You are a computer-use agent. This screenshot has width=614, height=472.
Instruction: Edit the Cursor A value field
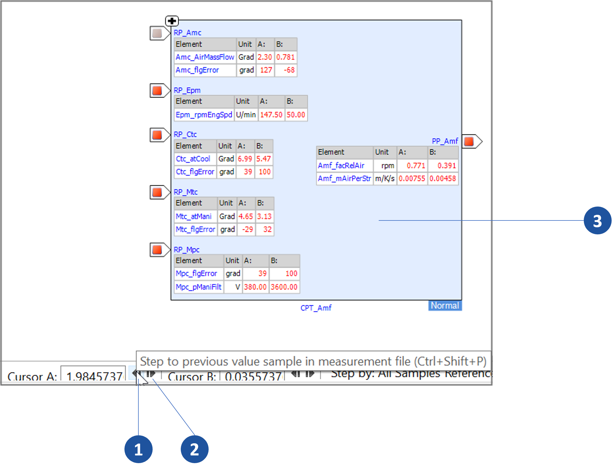[93, 375]
